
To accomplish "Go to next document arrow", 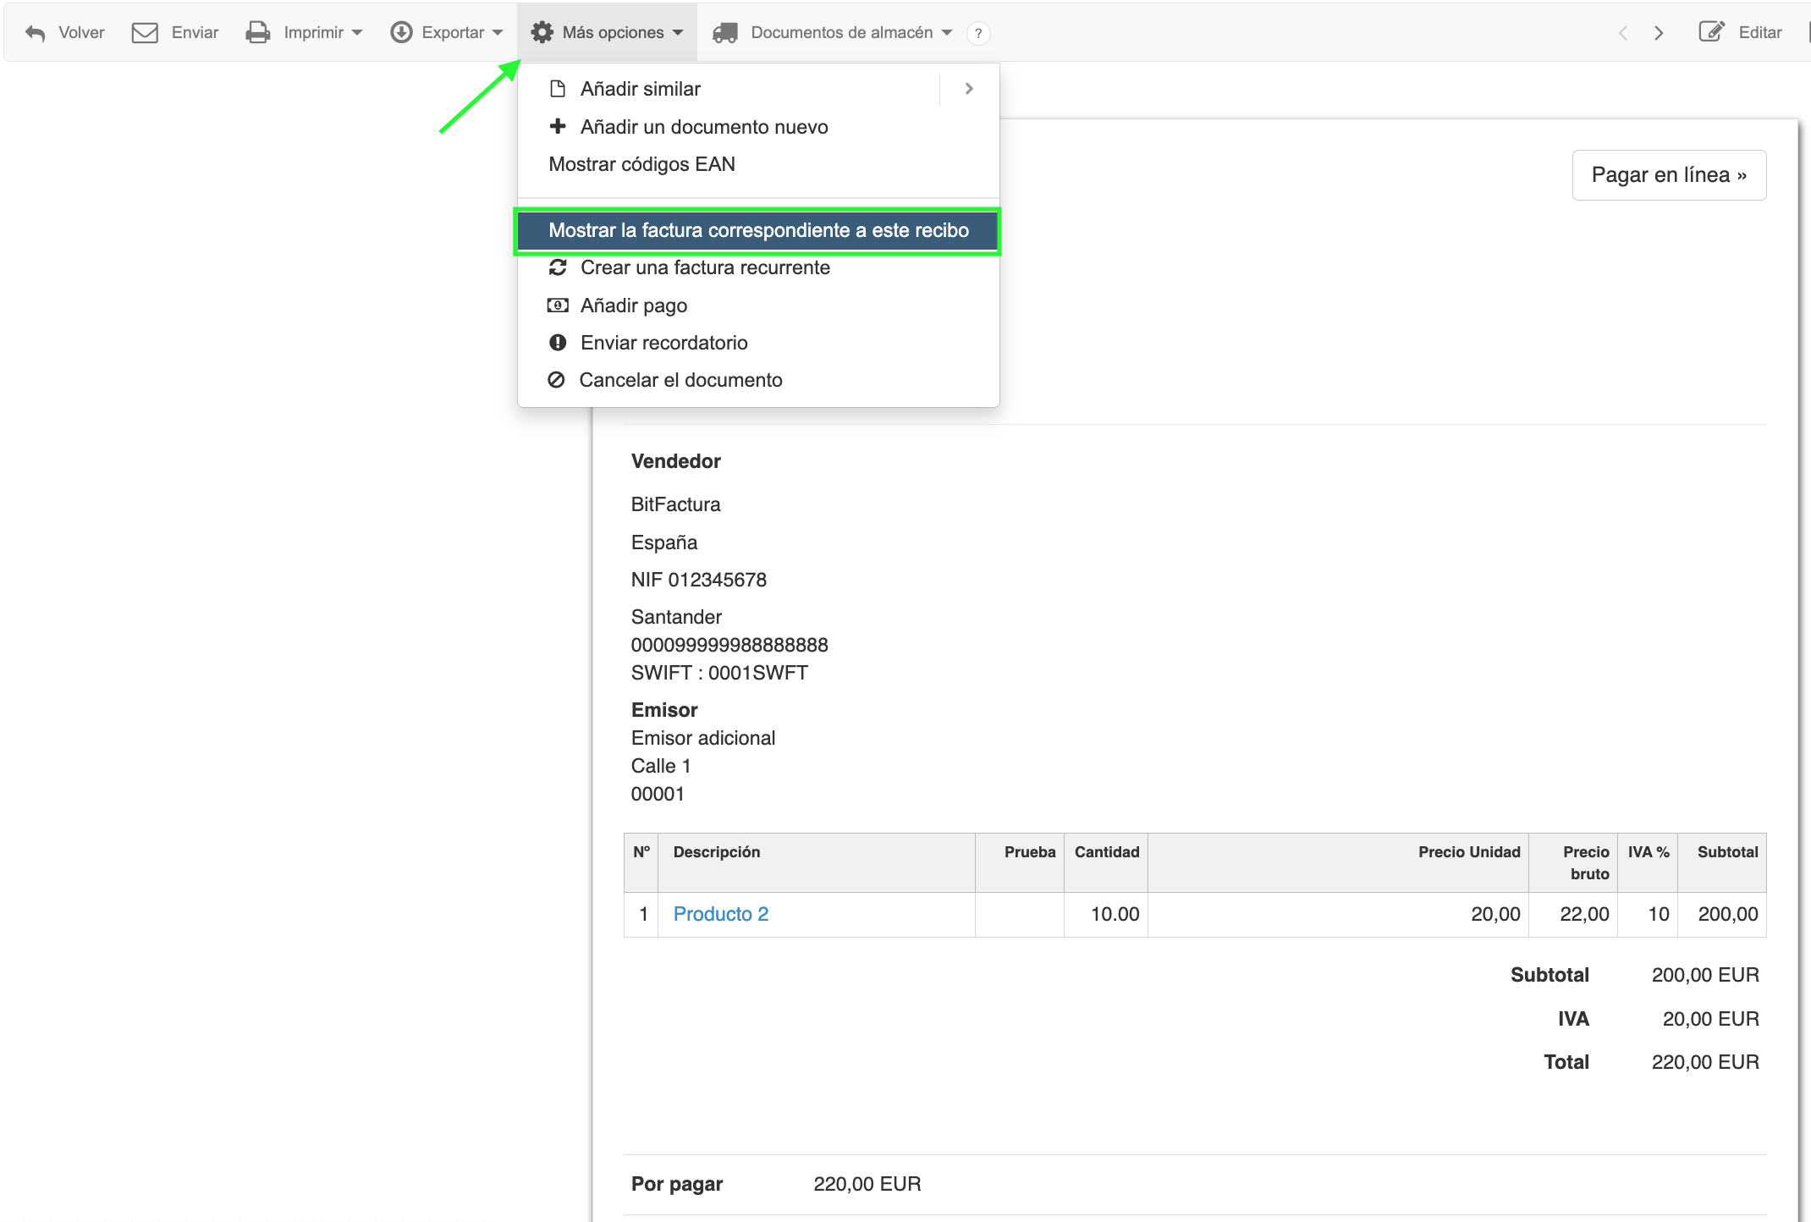I will tap(1659, 33).
